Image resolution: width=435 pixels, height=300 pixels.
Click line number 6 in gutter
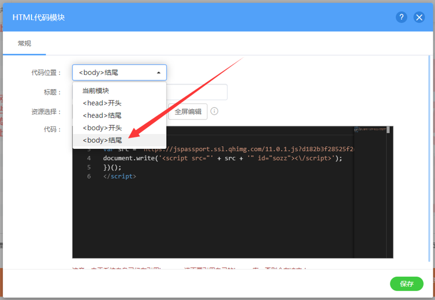pos(89,177)
